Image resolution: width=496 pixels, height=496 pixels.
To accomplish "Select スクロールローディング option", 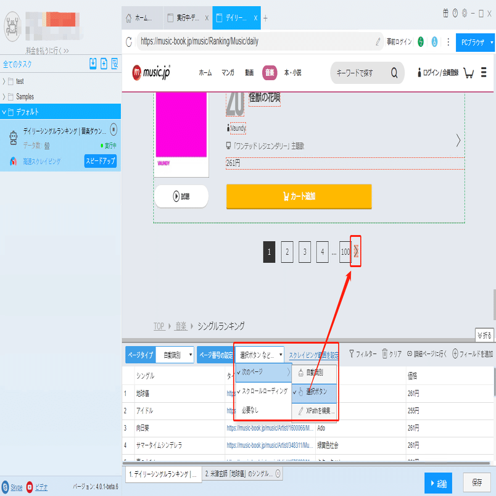I will pyautogui.click(x=263, y=391).
